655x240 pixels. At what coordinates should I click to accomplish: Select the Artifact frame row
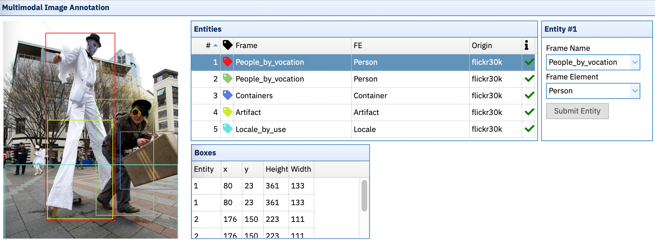pyautogui.click(x=363, y=112)
